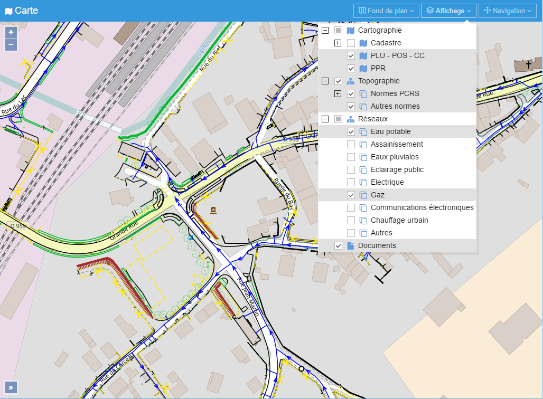The height and width of the screenshot is (399, 543).
Task: Click the Eau potable layer stack icon
Action: pyautogui.click(x=363, y=132)
